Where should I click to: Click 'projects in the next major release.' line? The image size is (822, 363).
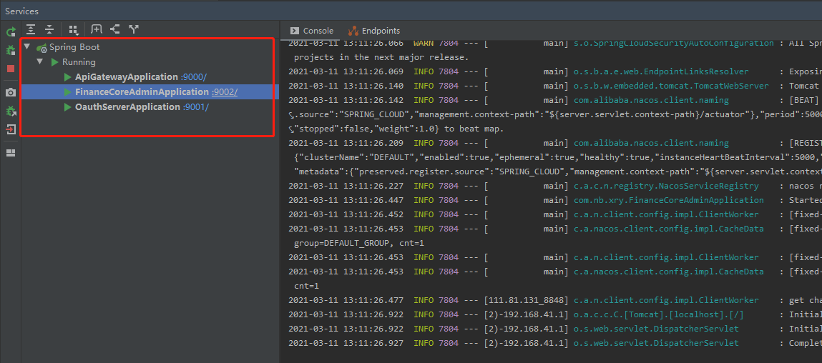pos(381,57)
